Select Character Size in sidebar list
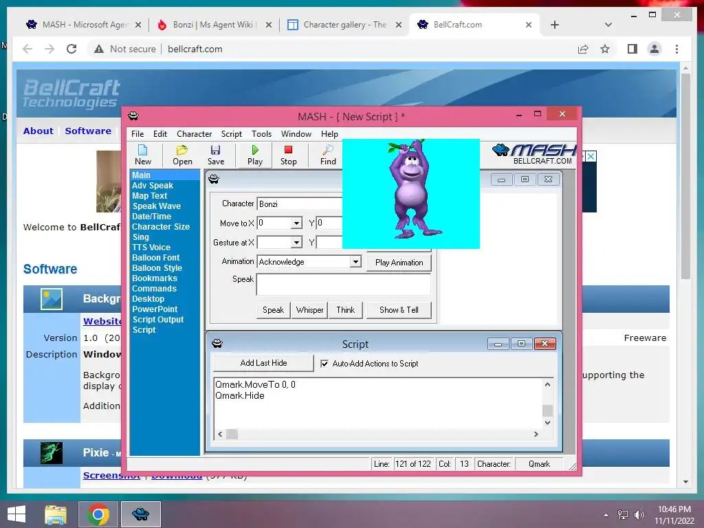This screenshot has width=704, height=528. point(161,227)
